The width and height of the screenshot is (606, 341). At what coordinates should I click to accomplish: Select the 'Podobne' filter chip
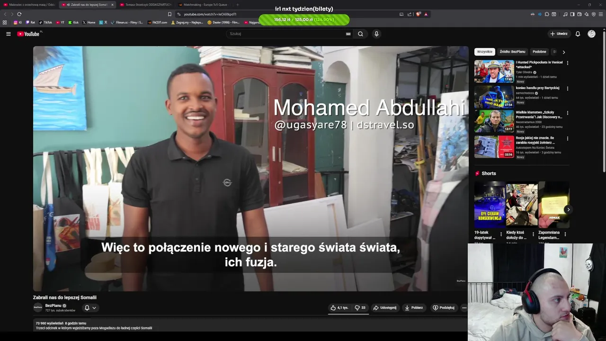click(x=539, y=52)
